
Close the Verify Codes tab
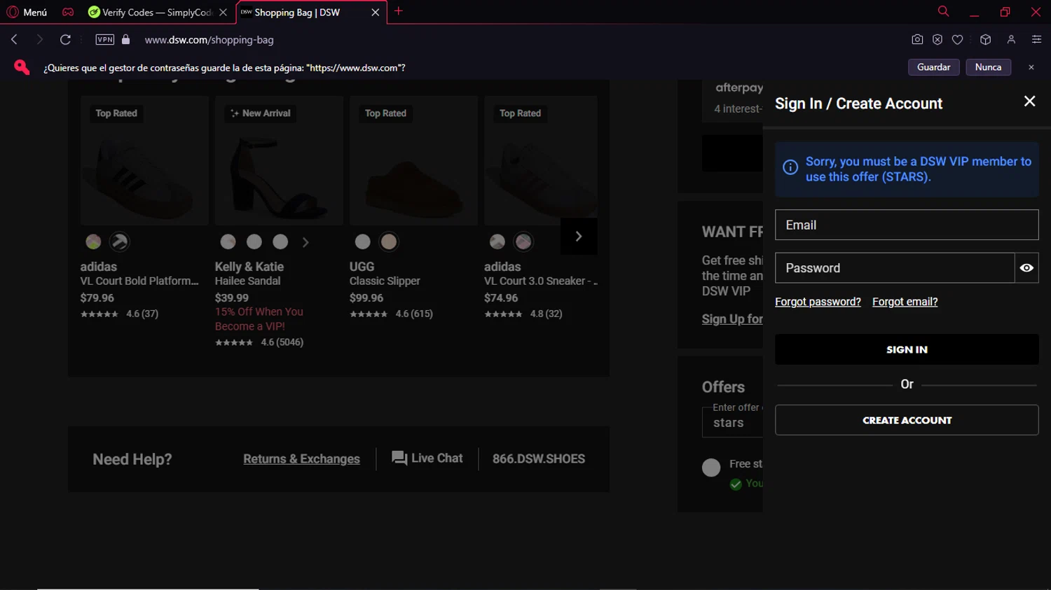coord(223,12)
